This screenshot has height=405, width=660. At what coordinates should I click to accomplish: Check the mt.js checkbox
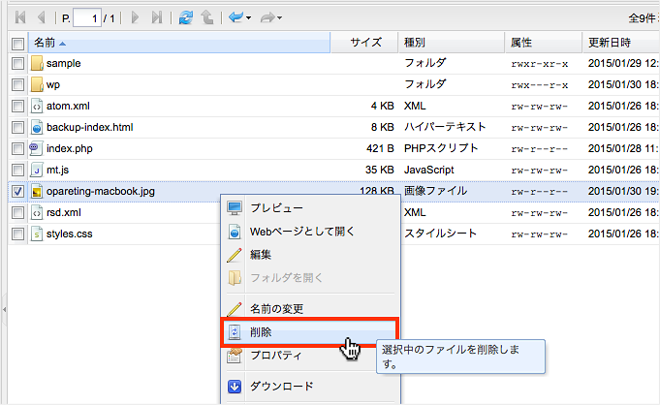point(17,171)
